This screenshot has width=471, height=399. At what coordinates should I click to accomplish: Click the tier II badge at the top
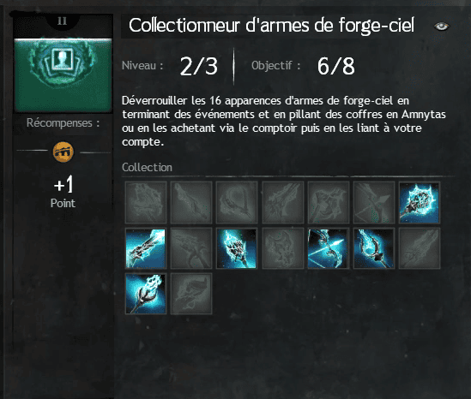62,21
